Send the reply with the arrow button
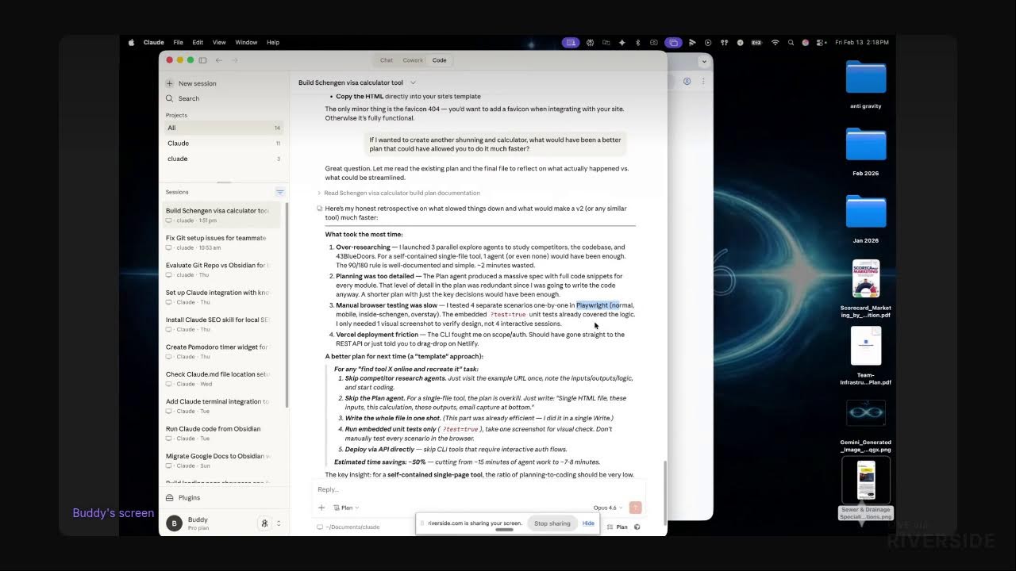 635,508
